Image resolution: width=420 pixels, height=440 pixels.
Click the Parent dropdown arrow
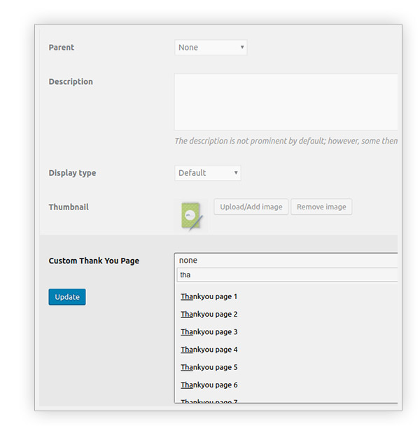pyautogui.click(x=242, y=47)
